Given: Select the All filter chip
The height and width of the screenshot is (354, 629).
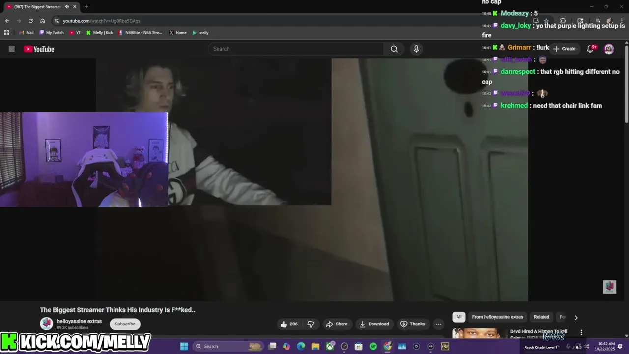Looking at the screenshot, I should coord(459,317).
